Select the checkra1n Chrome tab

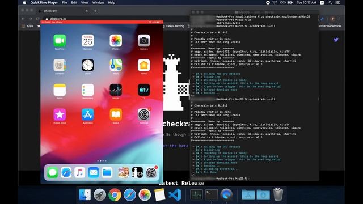tap(63, 11)
